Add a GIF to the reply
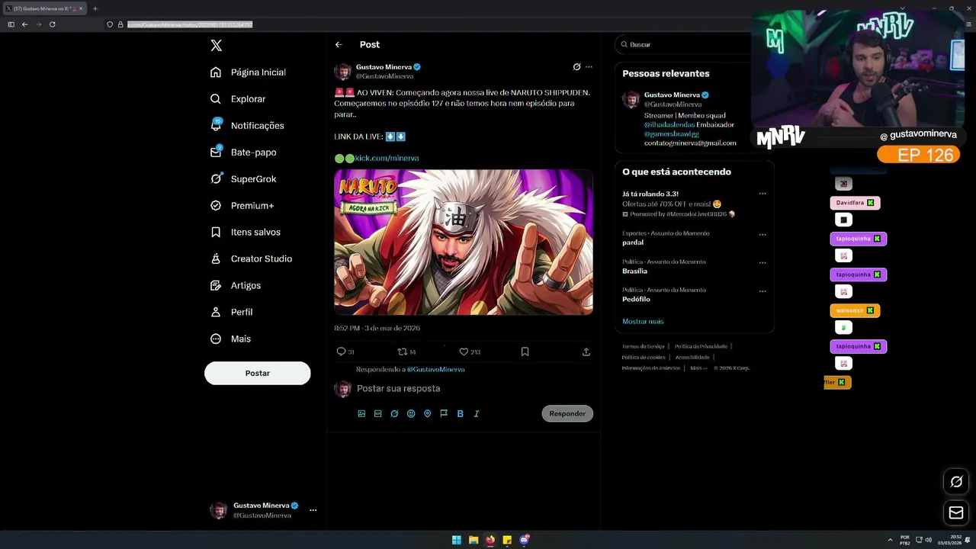Image resolution: width=976 pixels, height=549 pixels. click(x=378, y=413)
